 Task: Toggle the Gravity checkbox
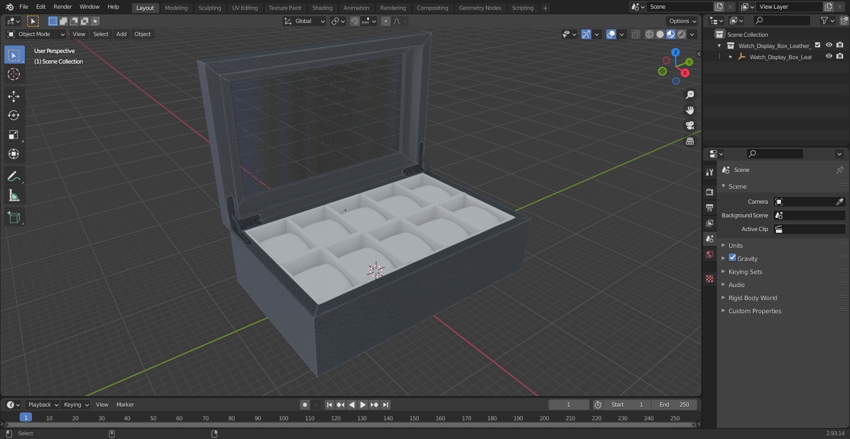(x=732, y=258)
